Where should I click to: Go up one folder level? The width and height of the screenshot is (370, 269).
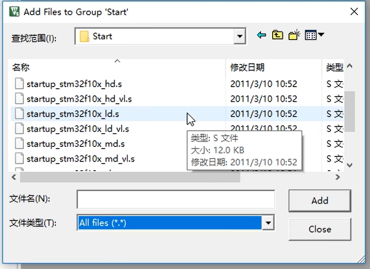coord(278,35)
